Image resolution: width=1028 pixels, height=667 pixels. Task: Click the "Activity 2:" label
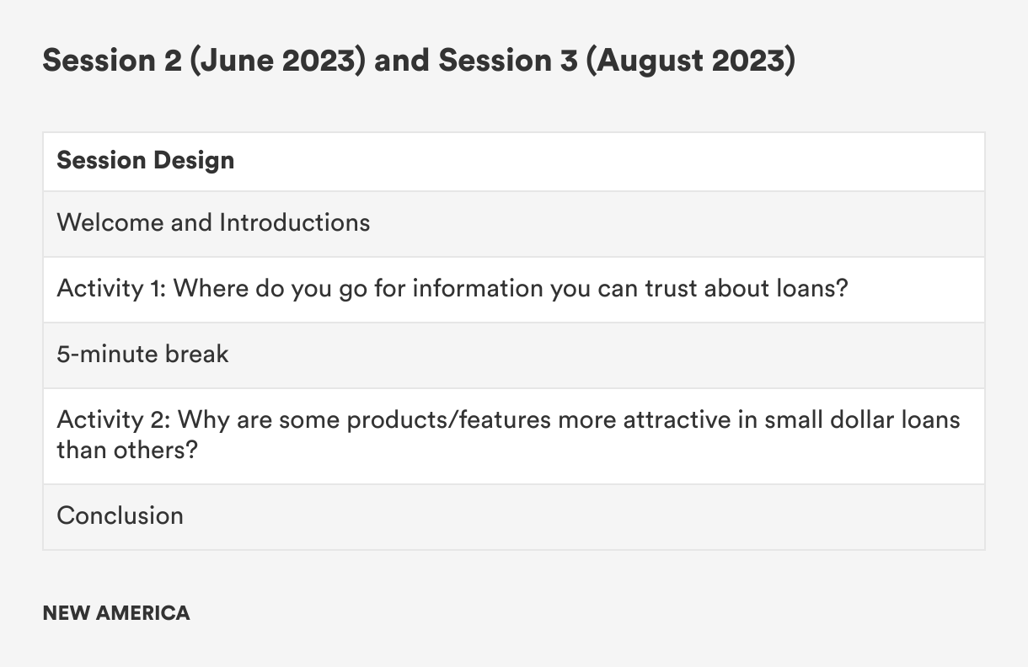[x=113, y=419]
